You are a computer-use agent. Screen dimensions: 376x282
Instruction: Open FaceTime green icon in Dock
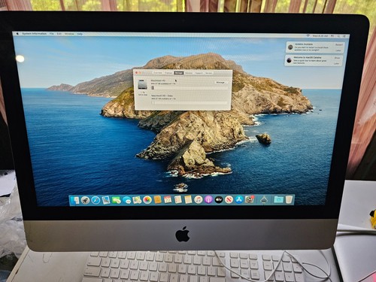[x=116, y=200]
